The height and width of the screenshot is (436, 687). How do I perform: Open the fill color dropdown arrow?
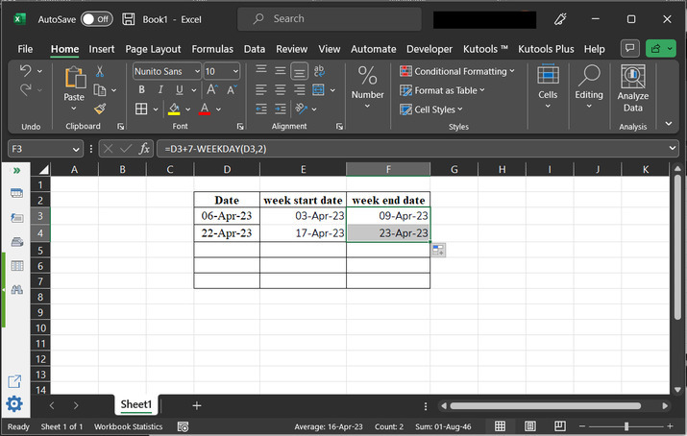(x=188, y=109)
